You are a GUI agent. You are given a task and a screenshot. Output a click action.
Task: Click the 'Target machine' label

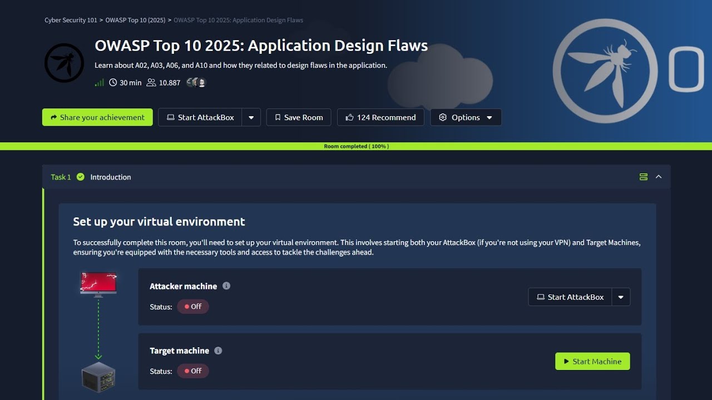(x=179, y=351)
